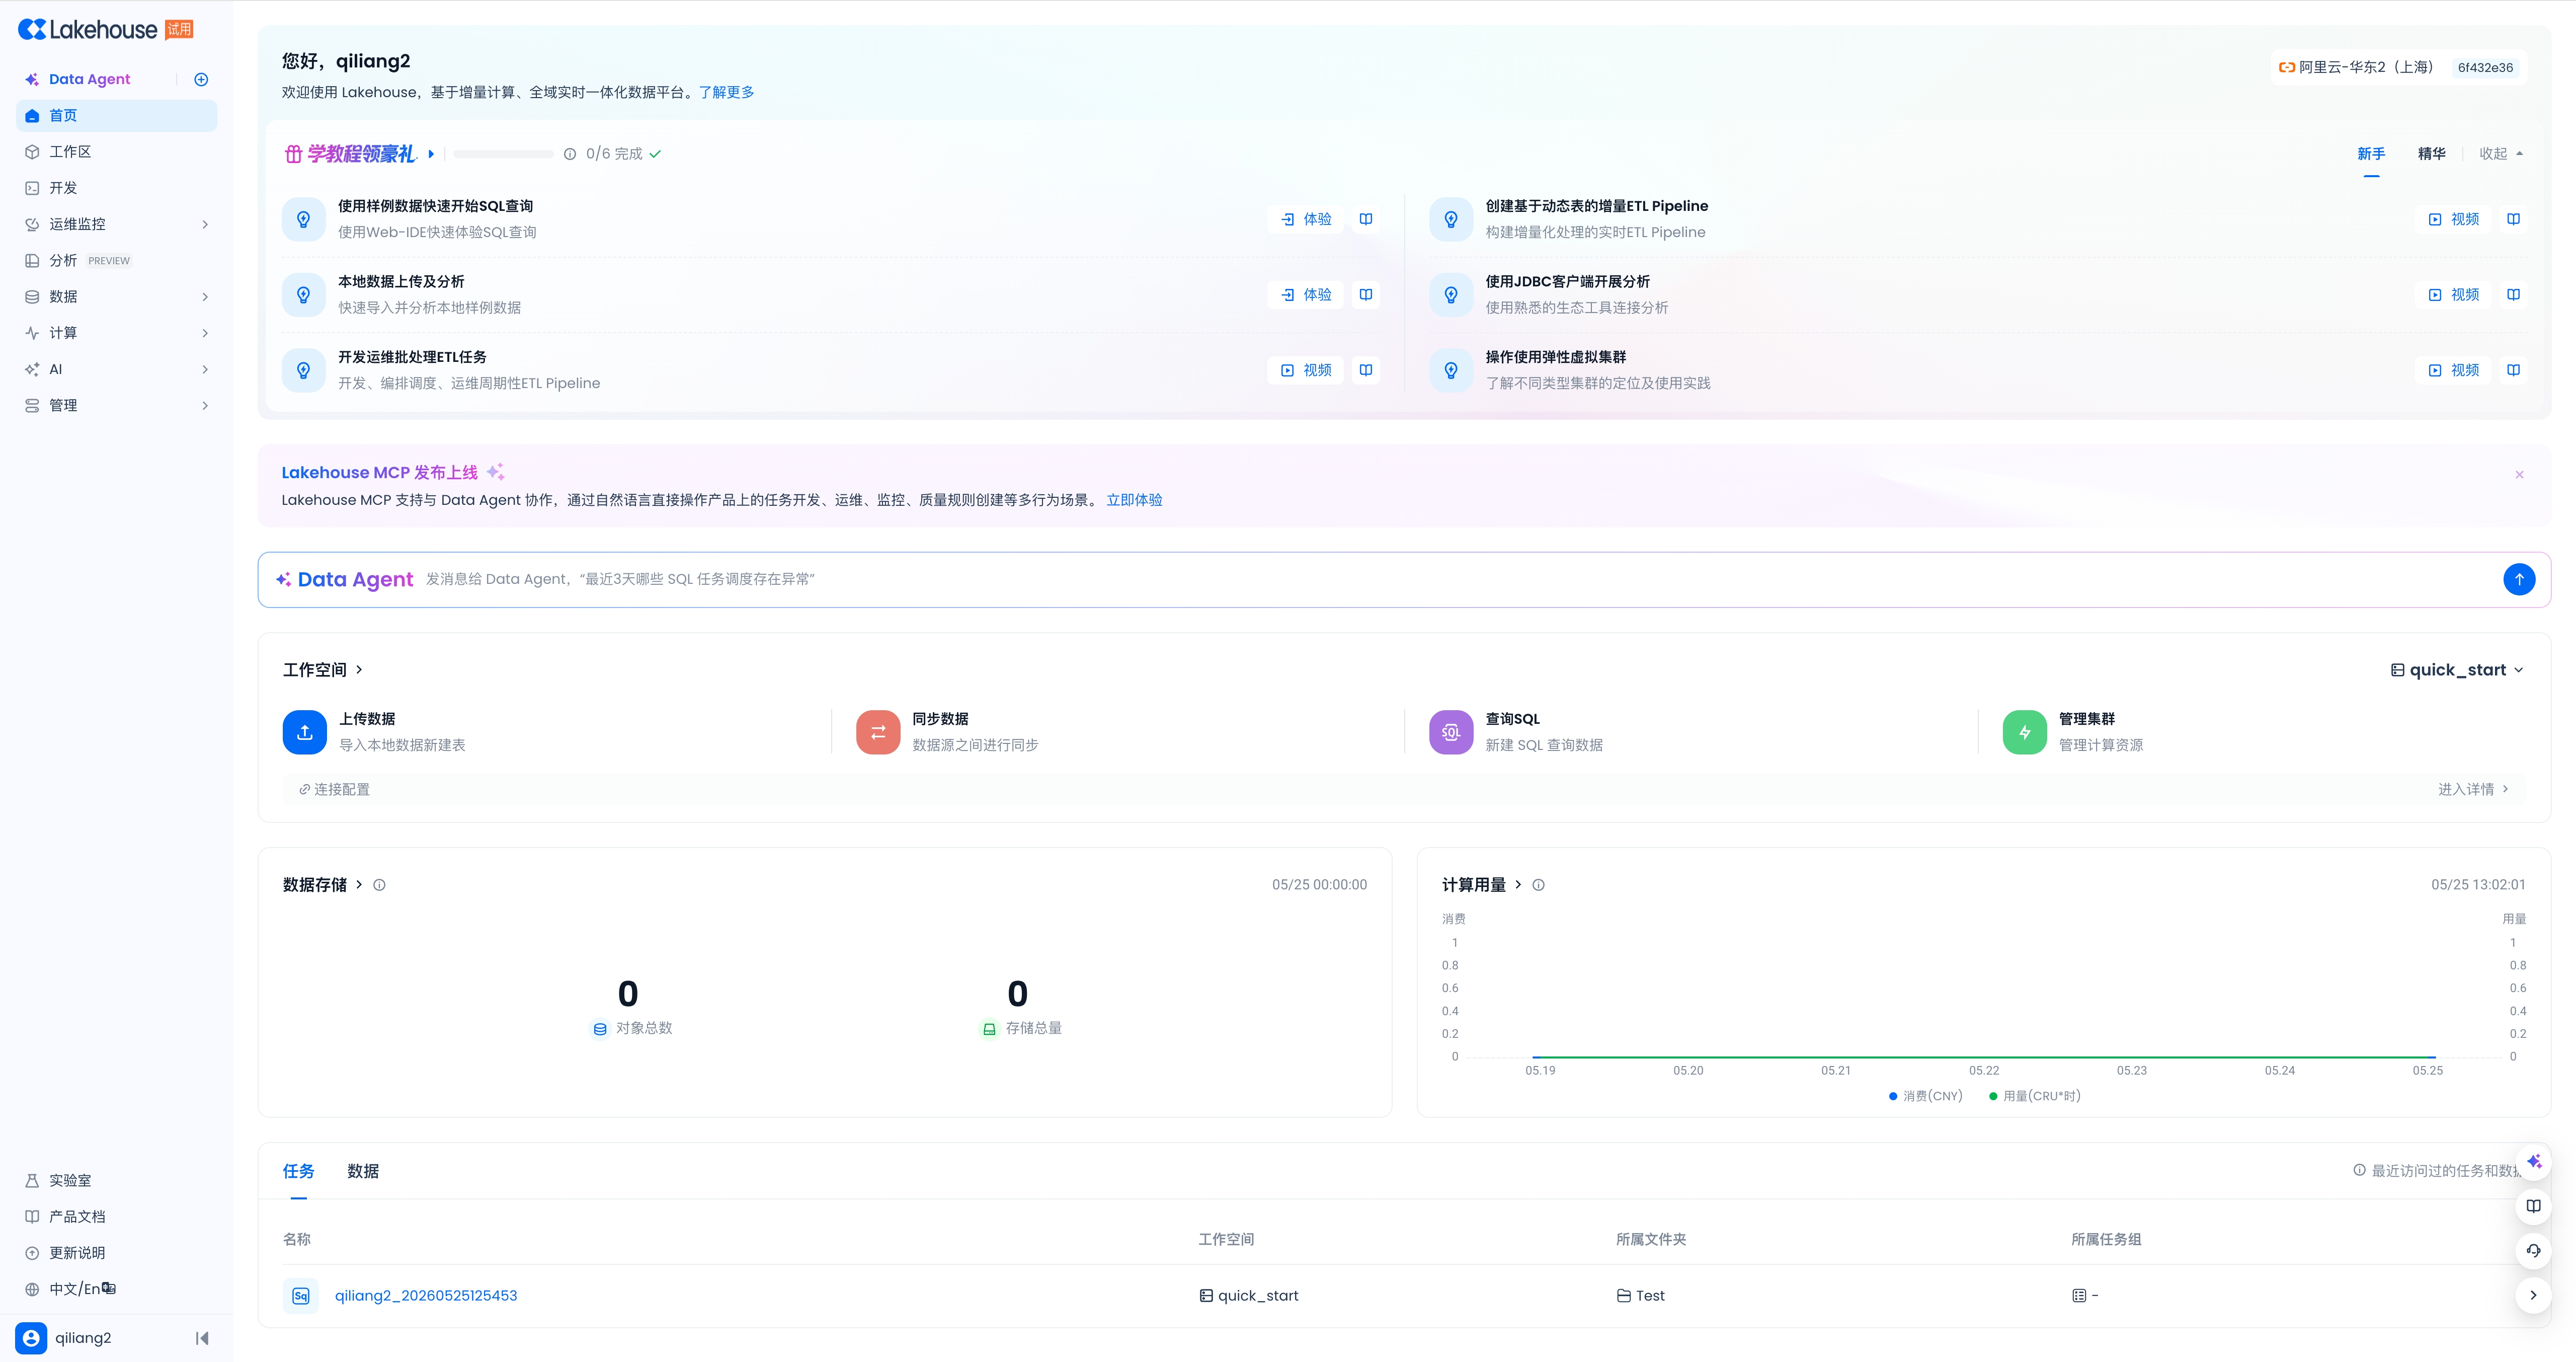
Task: Click the lightbulb icon for 本地数据上传及分析
Action: 303,294
